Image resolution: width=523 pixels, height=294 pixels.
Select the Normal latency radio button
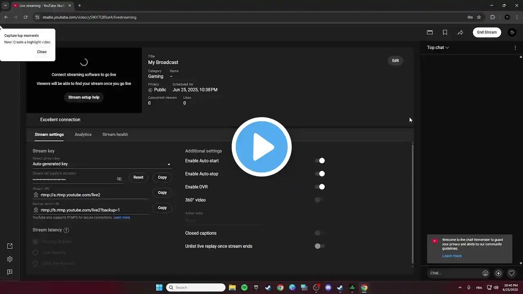(x=36, y=242)
